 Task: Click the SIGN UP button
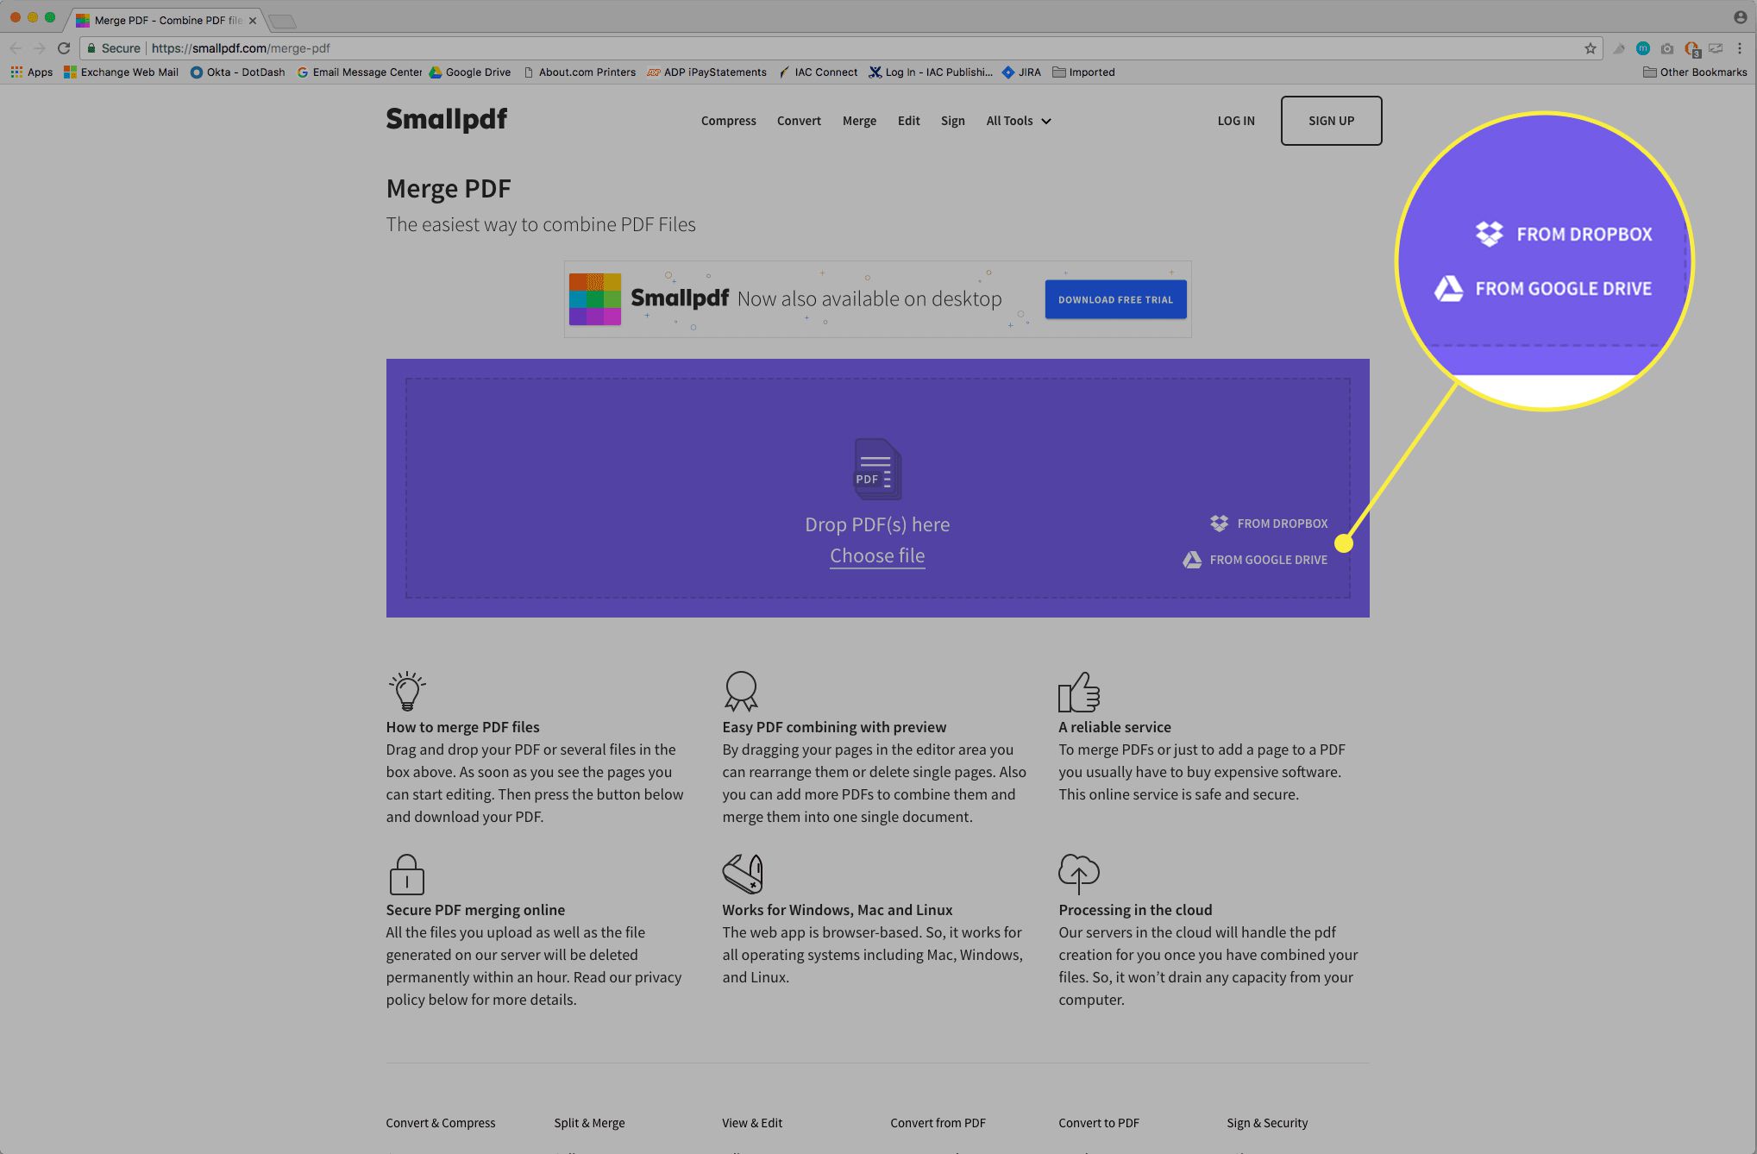[x=1331, y=120]
